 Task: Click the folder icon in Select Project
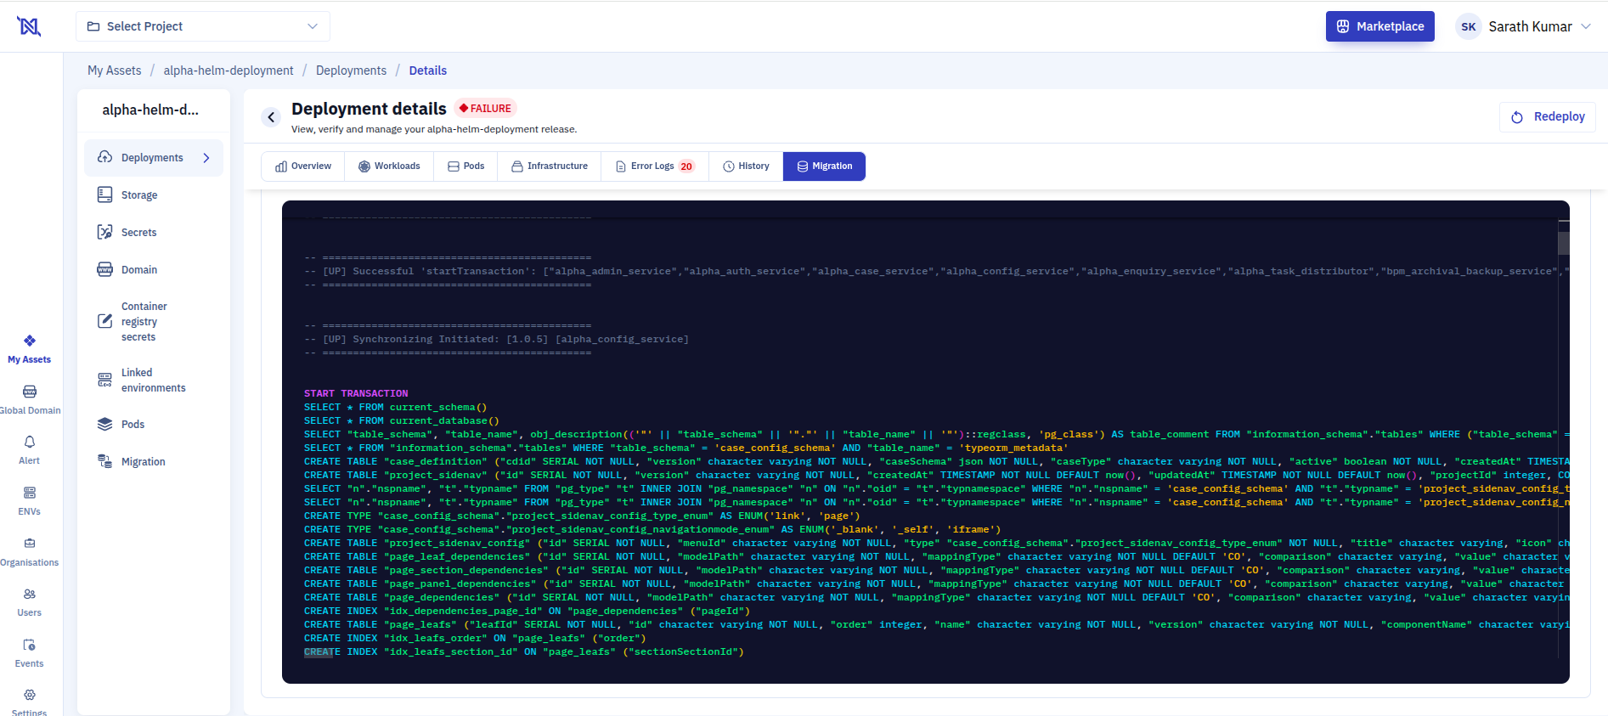pyautogui.click(x=93, y=26)
